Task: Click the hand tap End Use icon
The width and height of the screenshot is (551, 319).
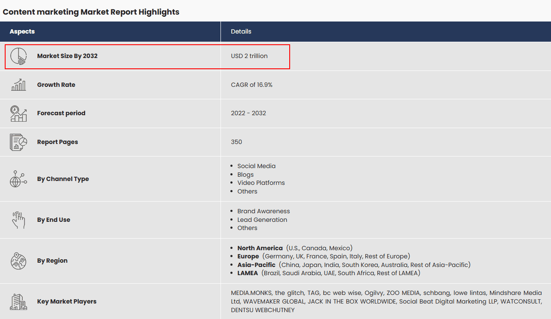Action: [18, 220]
